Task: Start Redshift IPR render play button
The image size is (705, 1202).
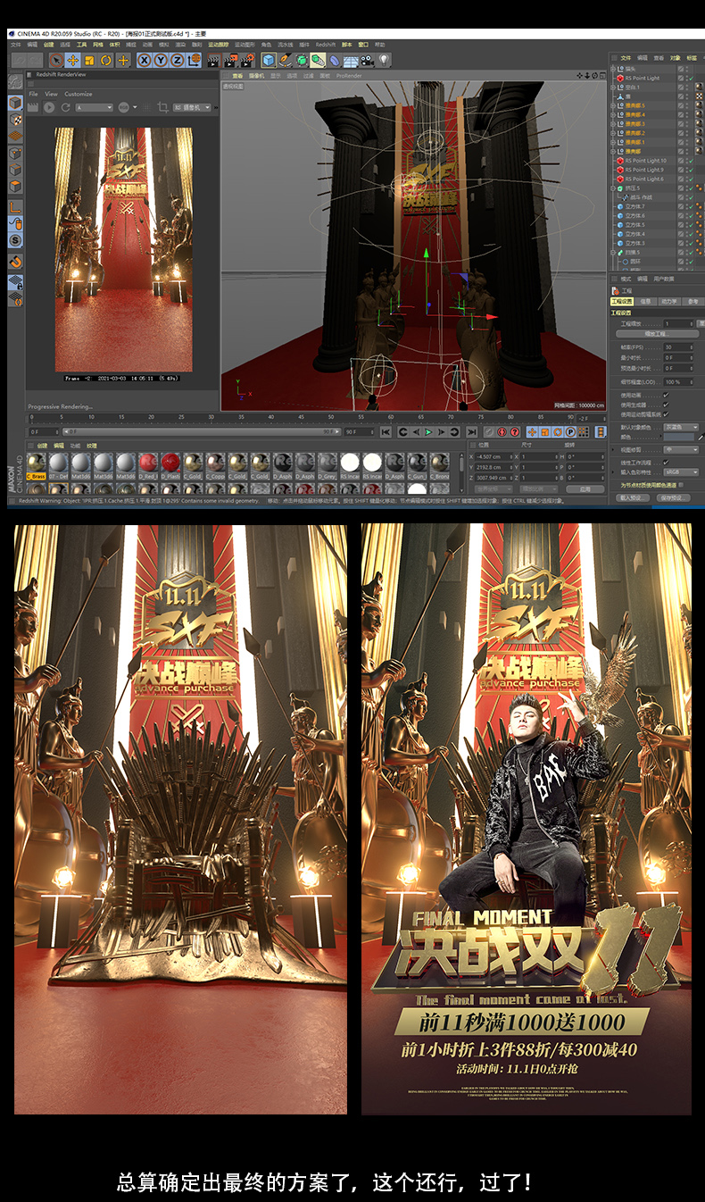Action: tap(49, 107)
